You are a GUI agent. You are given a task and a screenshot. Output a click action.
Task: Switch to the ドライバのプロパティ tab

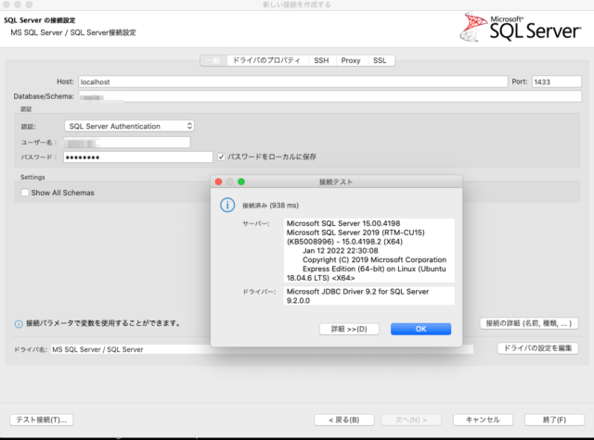click(x=266, y=60)
